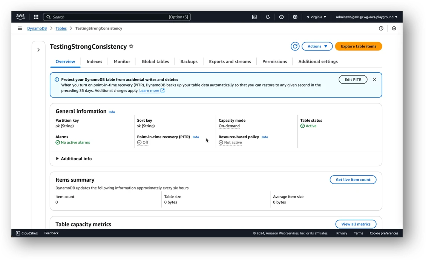Click the Table size 0 bytes value
426x260 pixels.
point(171,202)
